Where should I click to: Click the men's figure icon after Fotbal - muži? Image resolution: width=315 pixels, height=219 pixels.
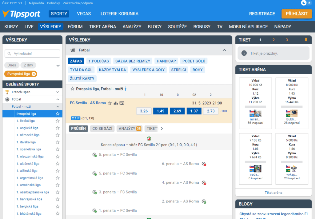pos(126,89)
